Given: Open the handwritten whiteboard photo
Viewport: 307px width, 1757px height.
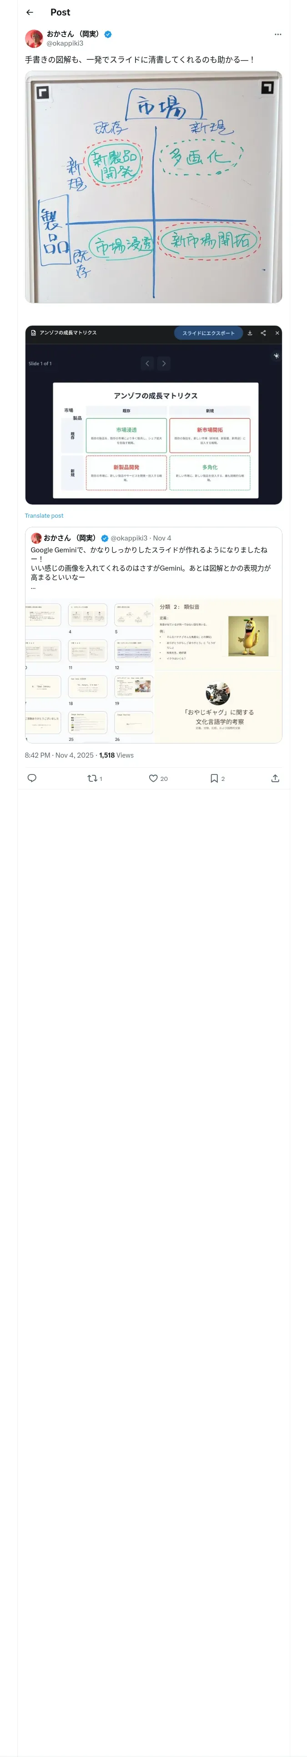Looking at the screenshot, I should [x=153, y=187].
